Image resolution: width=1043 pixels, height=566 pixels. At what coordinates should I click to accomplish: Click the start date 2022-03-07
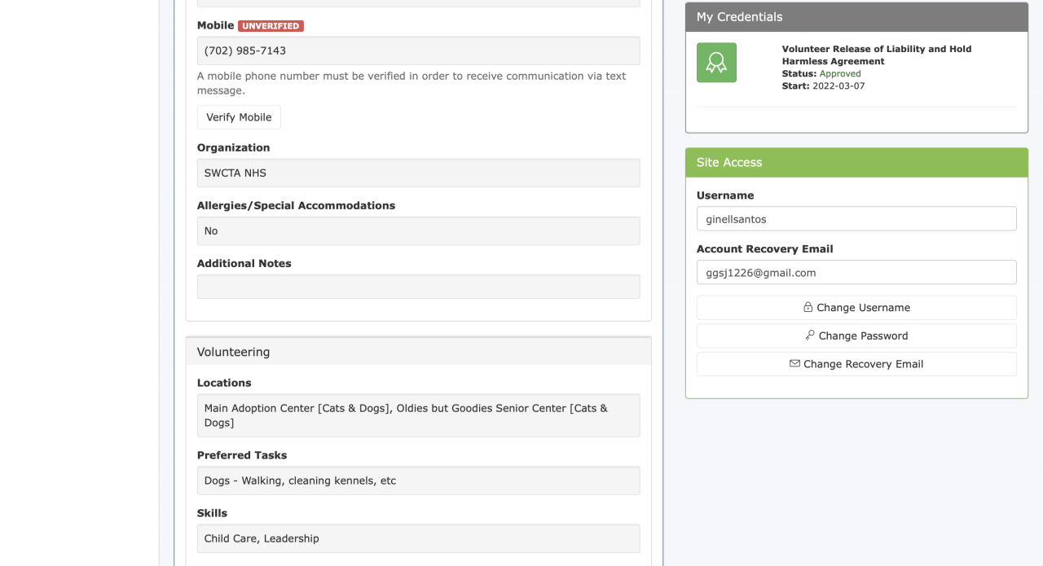(838, 86)
